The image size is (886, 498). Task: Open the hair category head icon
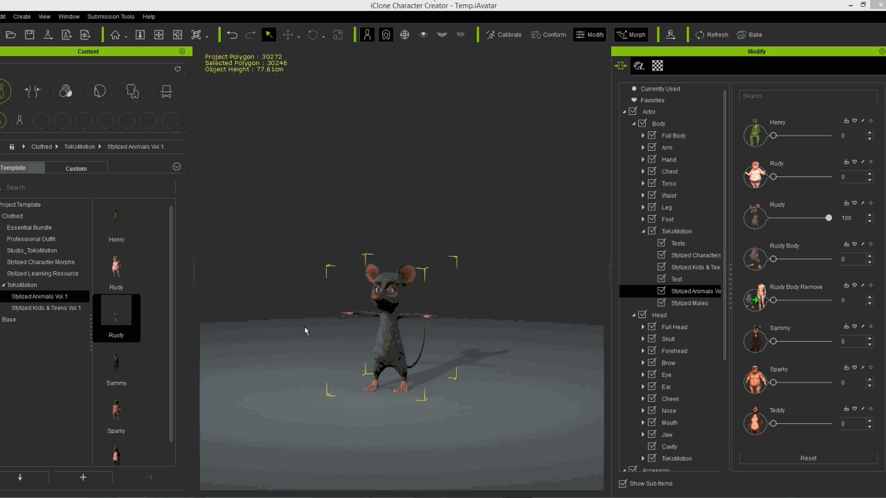click(100, 91)
